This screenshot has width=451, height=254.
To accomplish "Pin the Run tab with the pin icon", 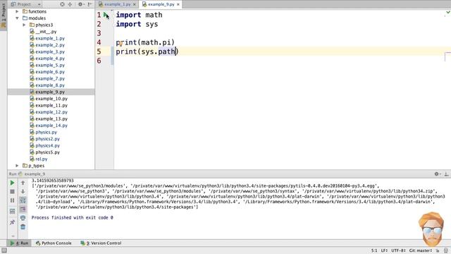I will coord(12,222).
